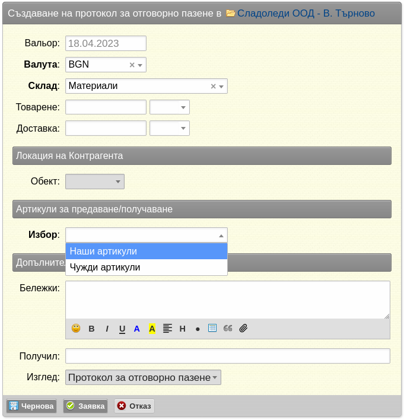Open Сладоледи ООД - В. Търново folder link
Screen dimensions: 404x420
coord(306,13)
